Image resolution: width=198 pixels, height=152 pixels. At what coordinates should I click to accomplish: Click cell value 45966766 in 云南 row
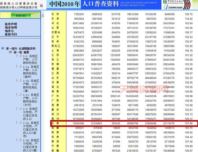point(133,123)
